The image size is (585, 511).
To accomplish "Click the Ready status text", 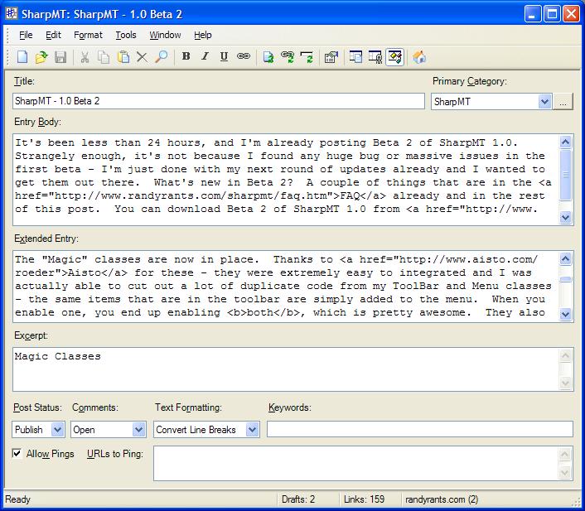I will [x=18, y=499].
